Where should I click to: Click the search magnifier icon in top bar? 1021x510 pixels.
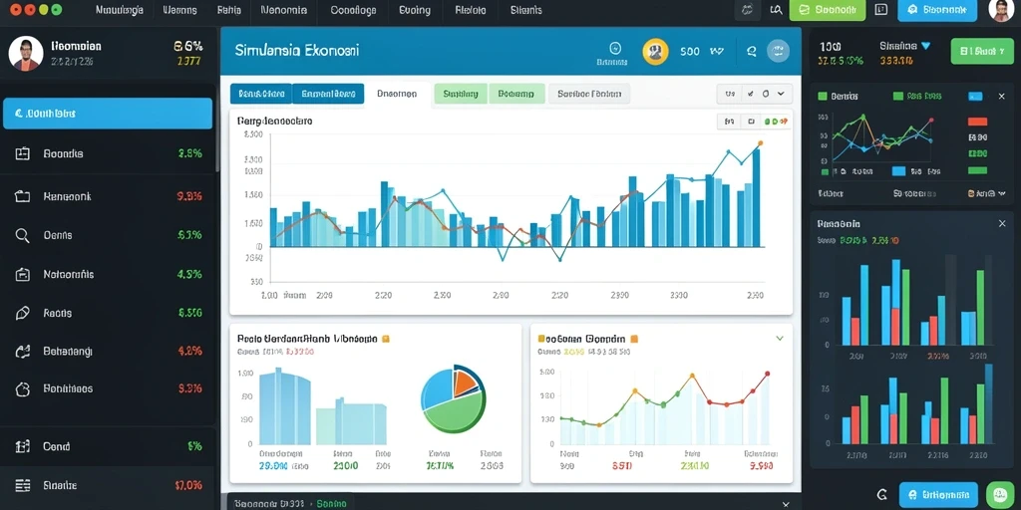[x=776, y=10]
